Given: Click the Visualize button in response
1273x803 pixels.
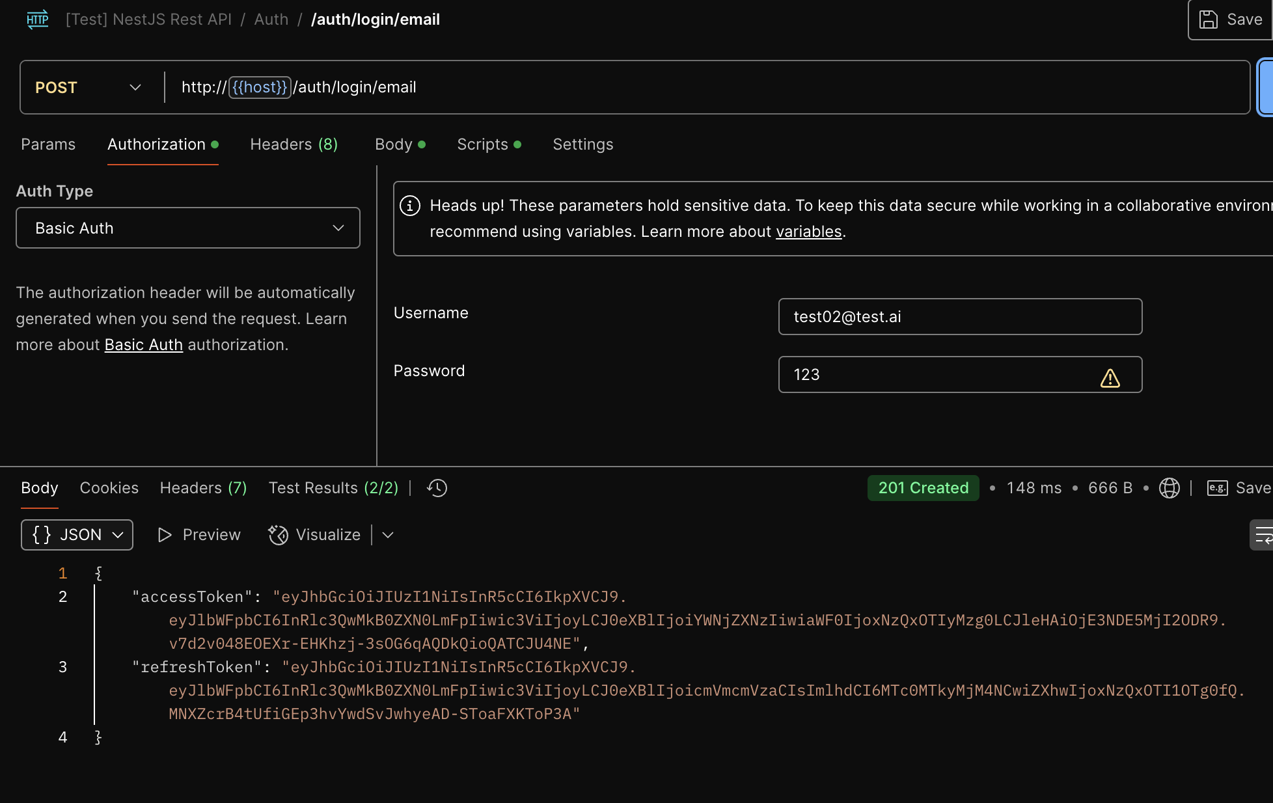Looking at the screenshot, I should click(x=315, y=535).
